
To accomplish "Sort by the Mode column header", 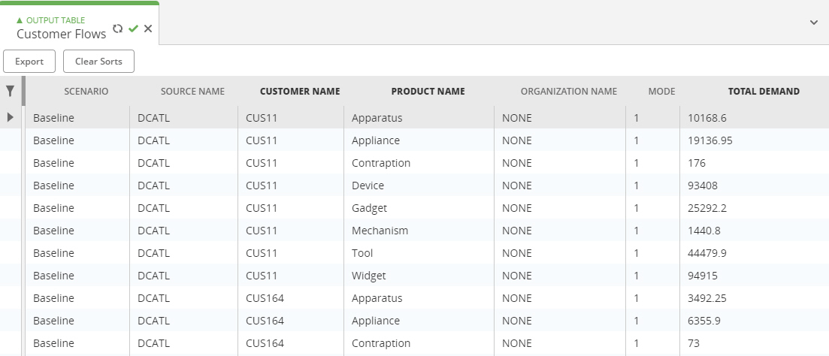I will pyautogui.click(x=661, y=92).
